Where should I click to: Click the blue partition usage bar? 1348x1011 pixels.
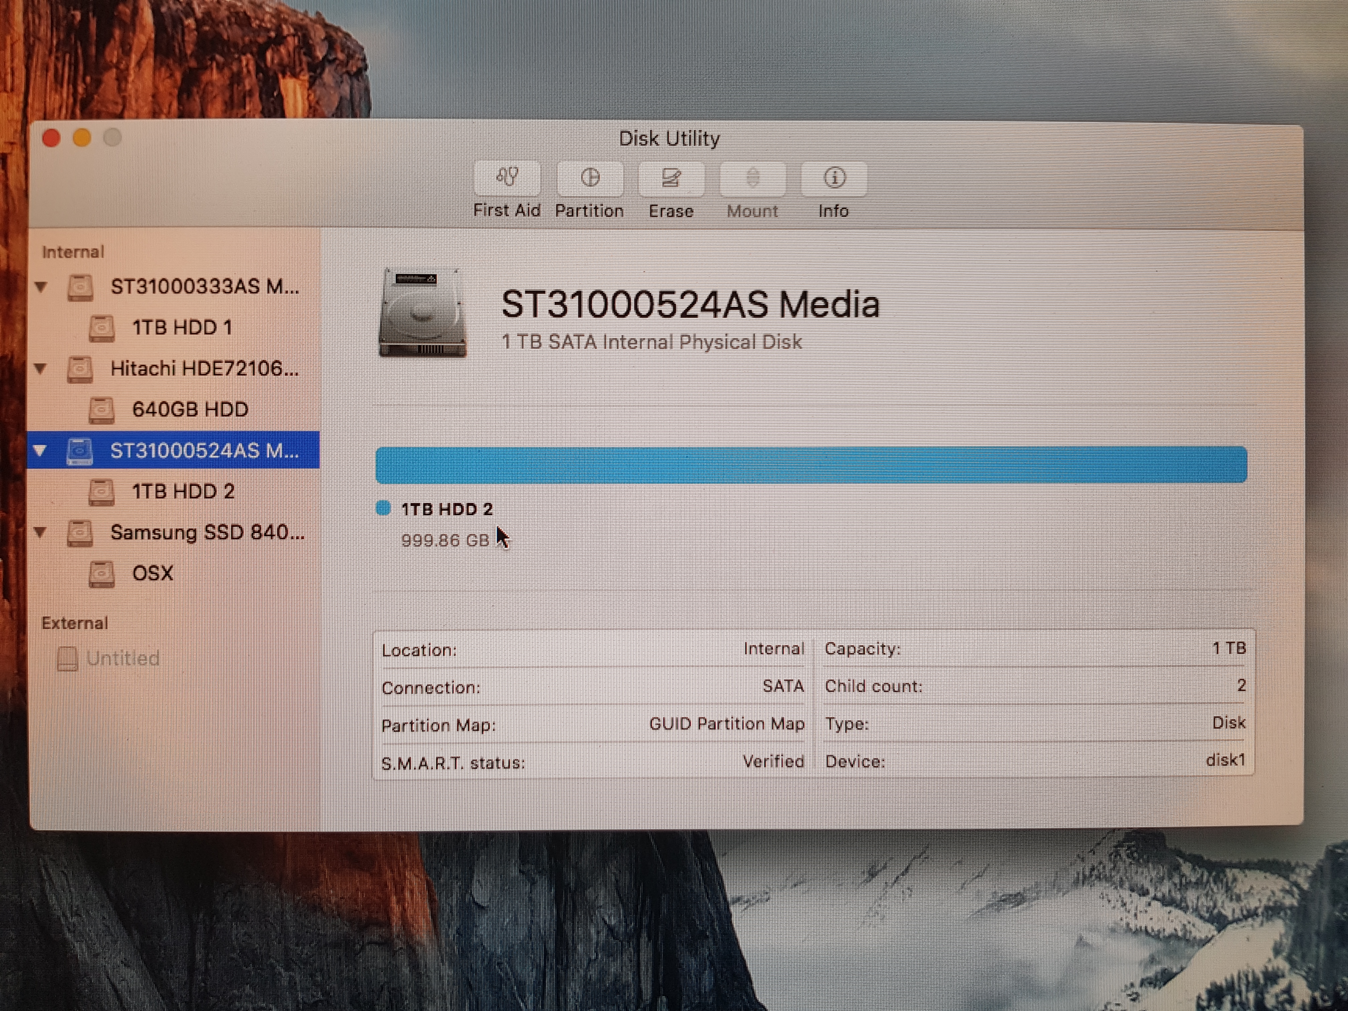(811, 465)
